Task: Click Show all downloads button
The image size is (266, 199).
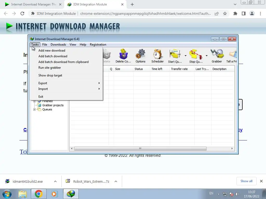Action: tap(246, 181)
